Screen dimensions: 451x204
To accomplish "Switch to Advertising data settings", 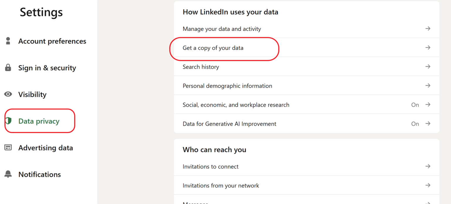I will [x=46, y=148].
